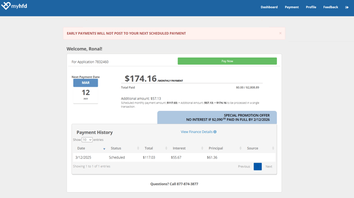The width and height of the screenshot is (354, 198).
Task: Sort payment history by Principal column
Action: point(223,148)
